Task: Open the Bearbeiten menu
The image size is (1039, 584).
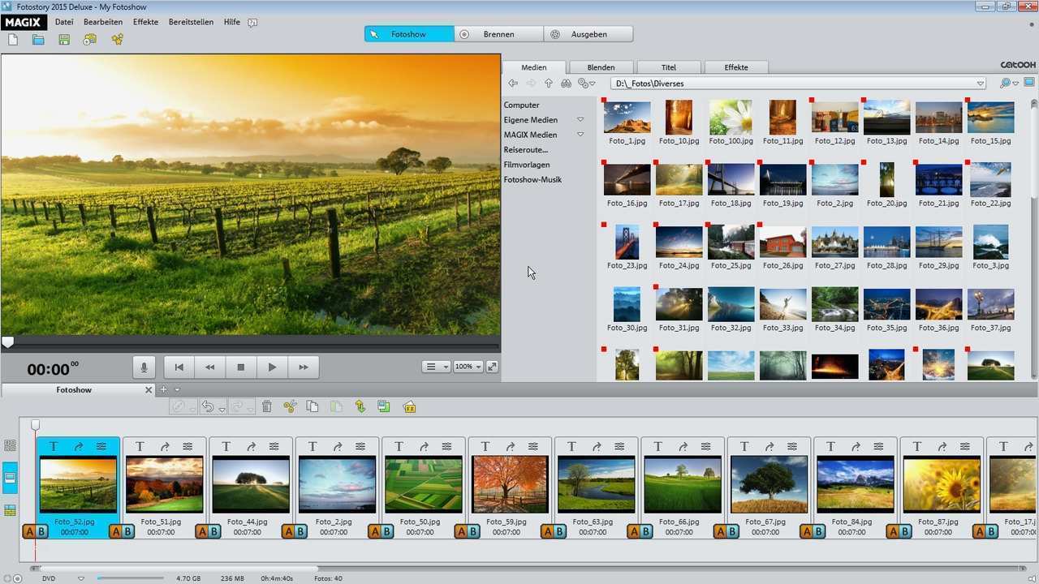Action: click(x=103, y=22)
